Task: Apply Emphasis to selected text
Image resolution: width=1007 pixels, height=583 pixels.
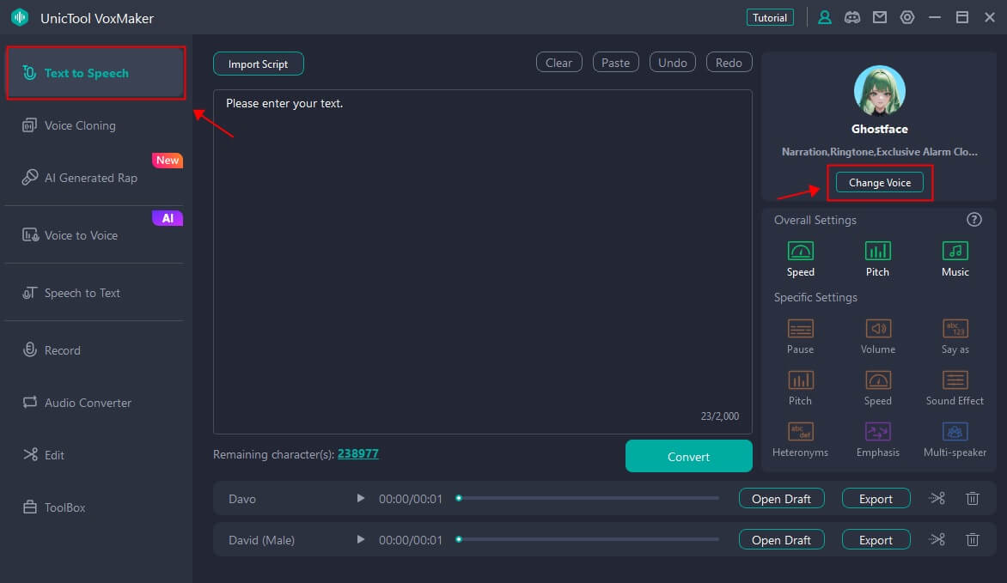Action: 877,439
